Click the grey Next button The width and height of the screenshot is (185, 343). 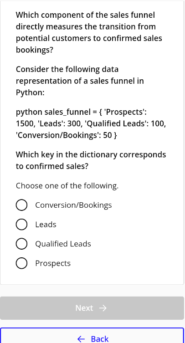tap(92, 308)
